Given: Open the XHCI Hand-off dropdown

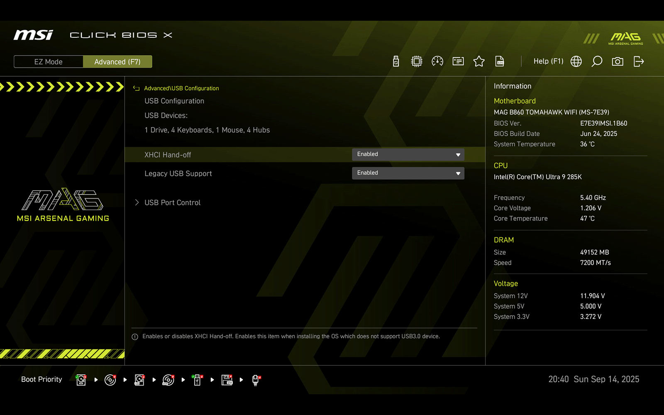Looking at the screenshot, I should pyautogui.click(x=408, y=154).
